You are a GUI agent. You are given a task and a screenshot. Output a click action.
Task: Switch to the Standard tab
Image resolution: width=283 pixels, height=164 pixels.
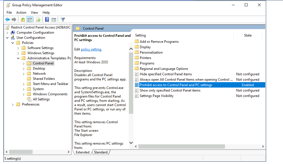101,152
